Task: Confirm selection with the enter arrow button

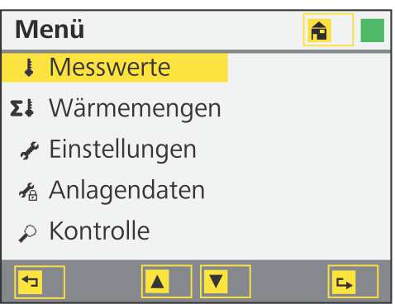Action: 344,283
